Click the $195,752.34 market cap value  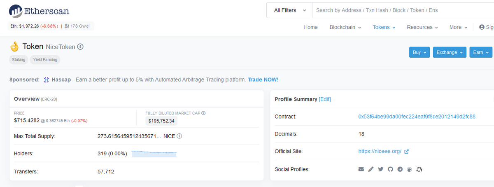(x=161, y=121)
